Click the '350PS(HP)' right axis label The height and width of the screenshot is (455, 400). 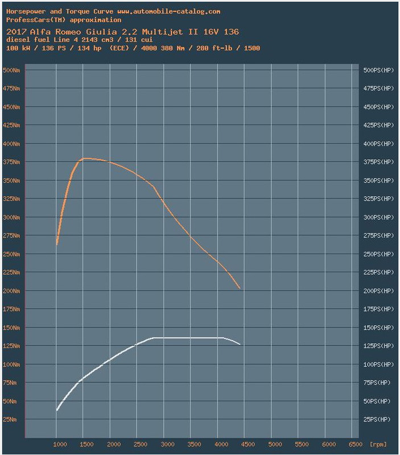378,181
